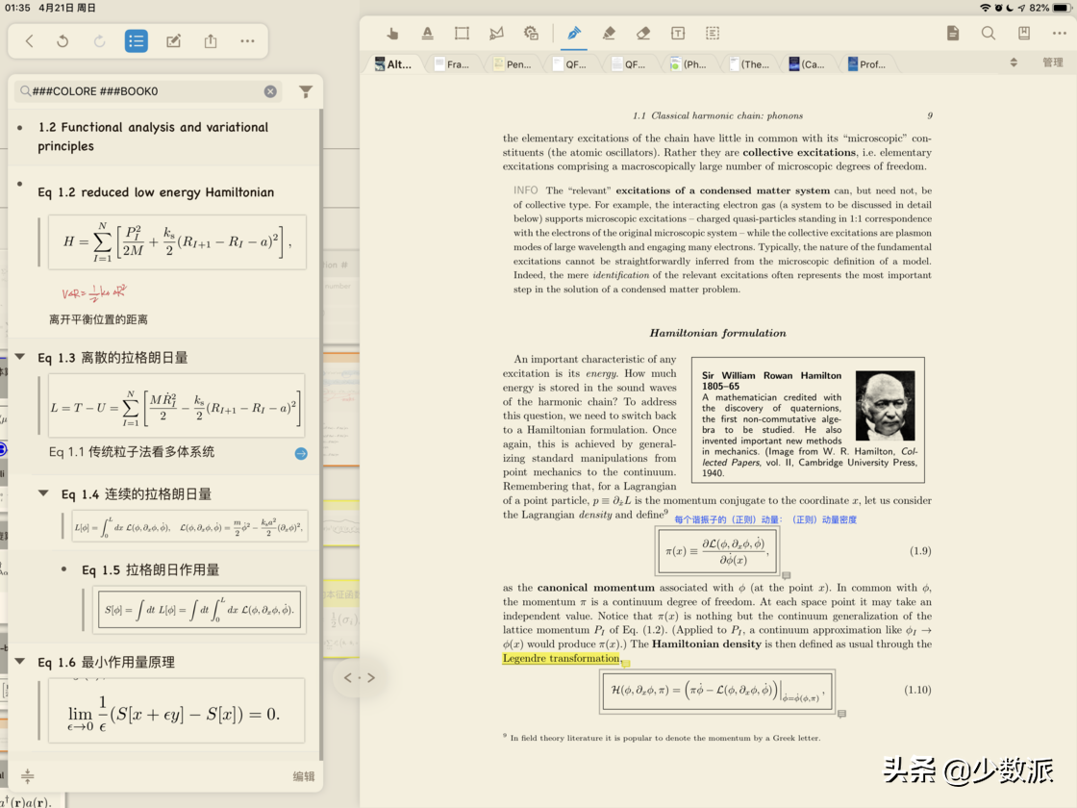The width and height of the screenshot is (1077, 808).
Task: Select the blue pen drawing tool
Action: click(573, 33)
